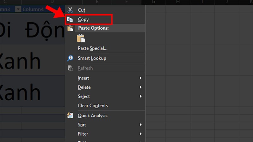Click the Cut scissors icon
253x142 pixels.
click(x=70, y=10)
